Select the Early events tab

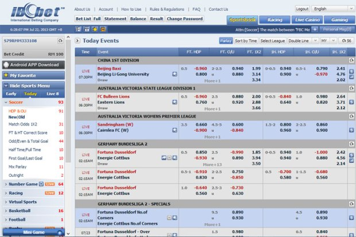click(11, 94)
